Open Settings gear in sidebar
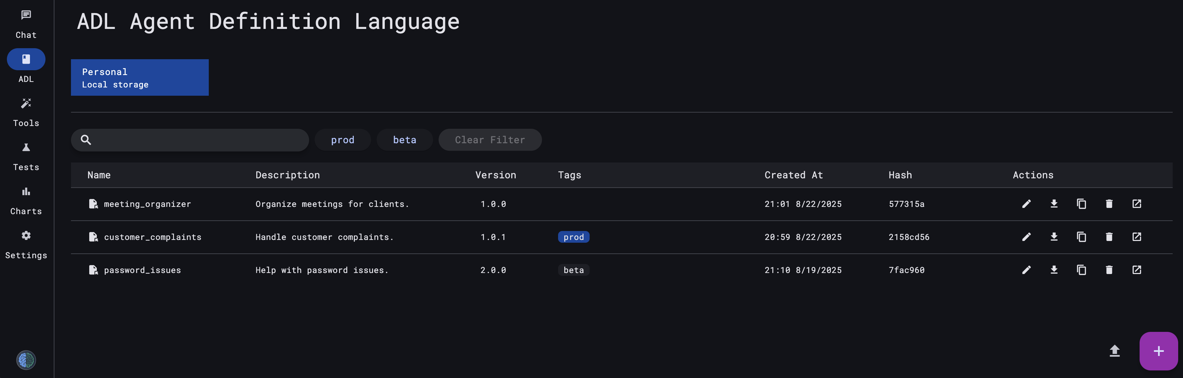 pyautogui.click(x=26, y=235)
